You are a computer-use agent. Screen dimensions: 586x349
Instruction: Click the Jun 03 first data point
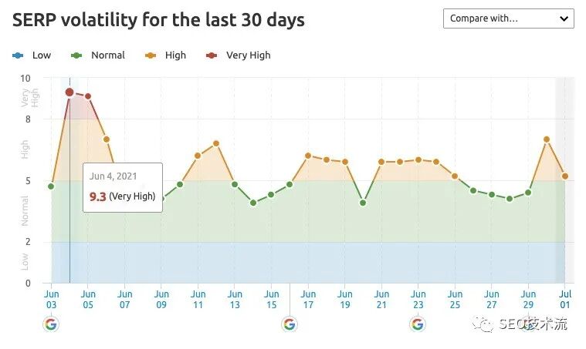tap(51, 186)
